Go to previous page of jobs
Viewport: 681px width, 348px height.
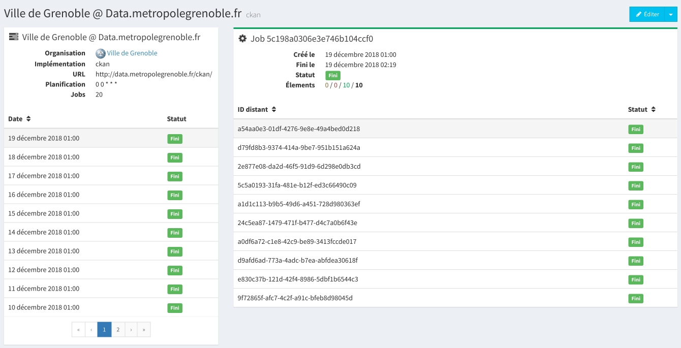pos(91,330)
